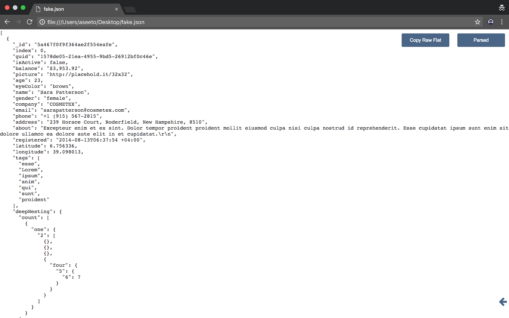Open a new tab
Screen dimensions: 509x318
(x=130, y=9)
